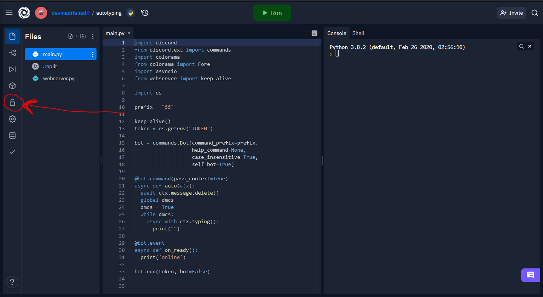Open devinadrianadri's profile link
Screen dimensions: 543x297
(x=70, y=12)
